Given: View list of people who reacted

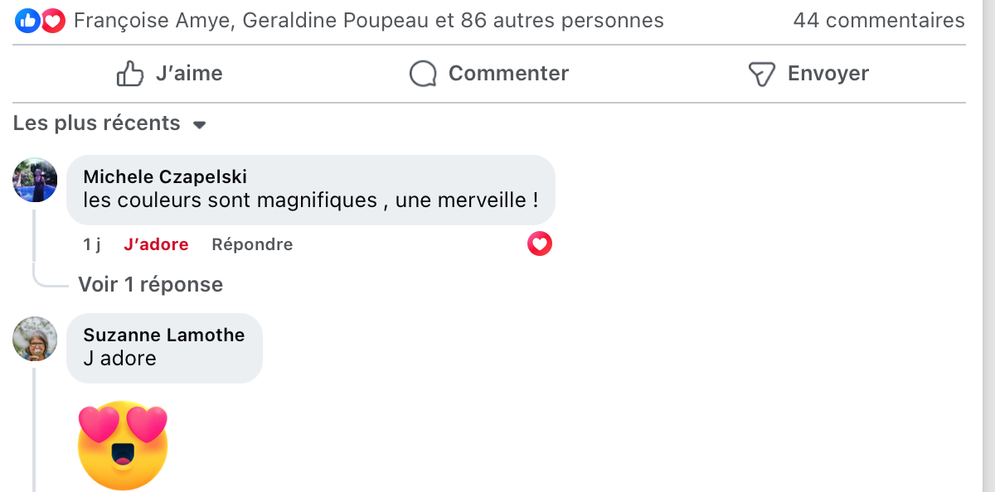Looking at the screenshot, I should (368, 21).
